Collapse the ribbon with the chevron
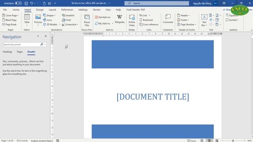Screen dimensions: 253x142 click(251, 30)
